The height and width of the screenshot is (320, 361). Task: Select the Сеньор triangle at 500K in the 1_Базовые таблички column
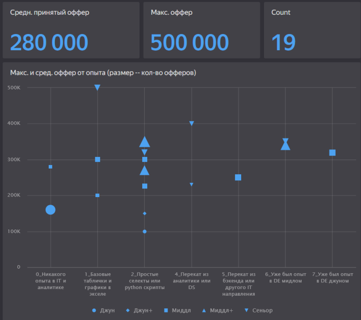97,87
